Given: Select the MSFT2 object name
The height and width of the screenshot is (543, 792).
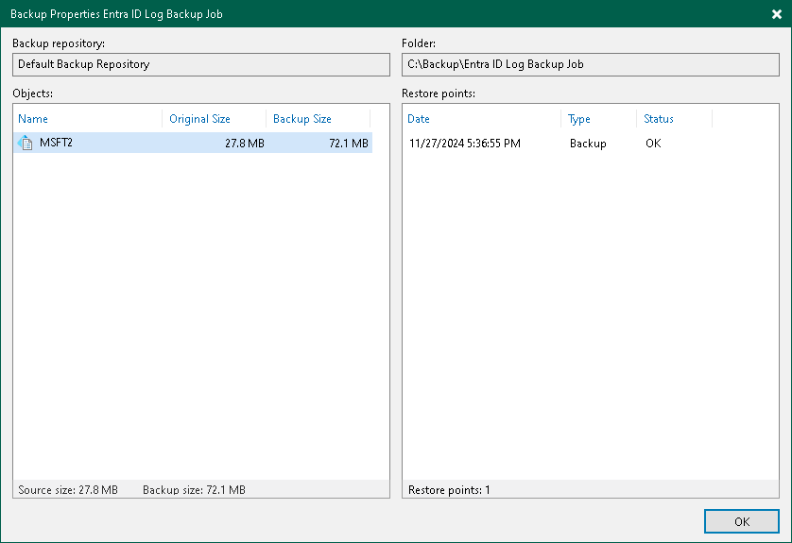Looking at the screenshot, I should tap(56, 143).
